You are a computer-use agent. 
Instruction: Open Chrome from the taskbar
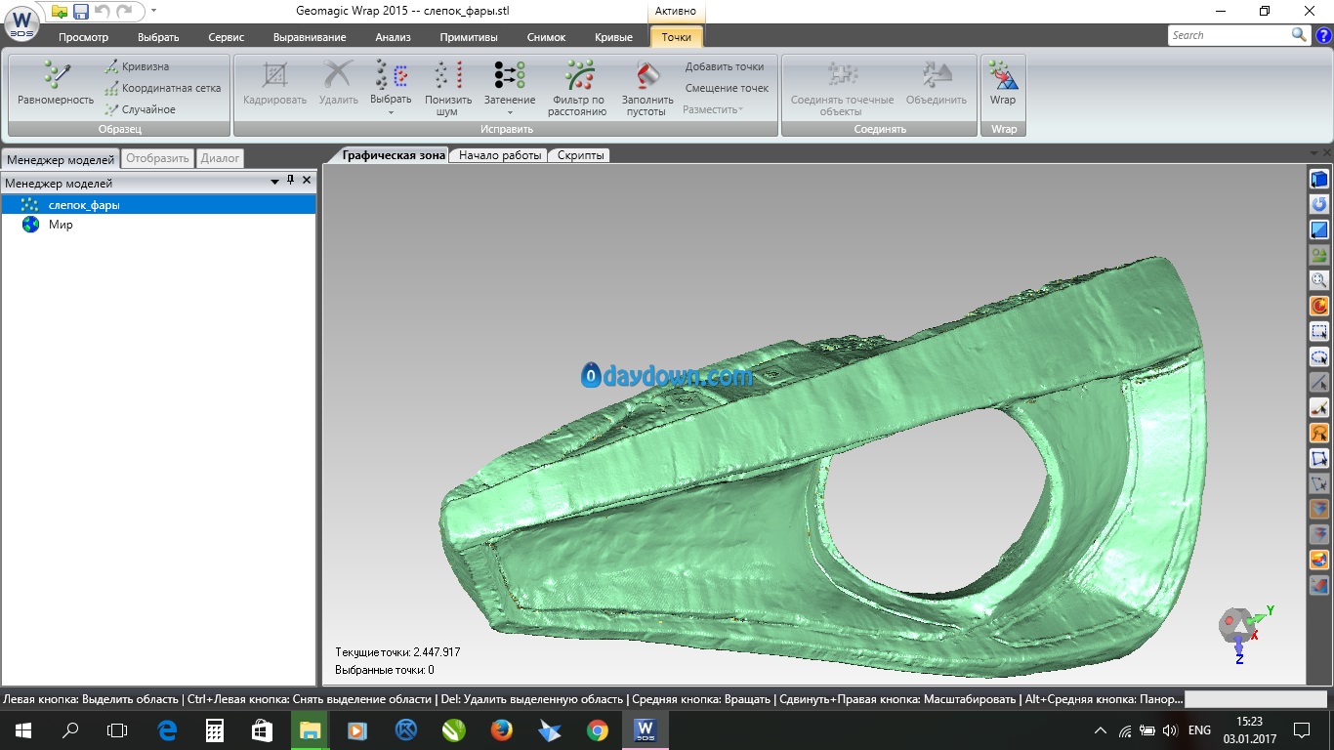coord(598,729)
